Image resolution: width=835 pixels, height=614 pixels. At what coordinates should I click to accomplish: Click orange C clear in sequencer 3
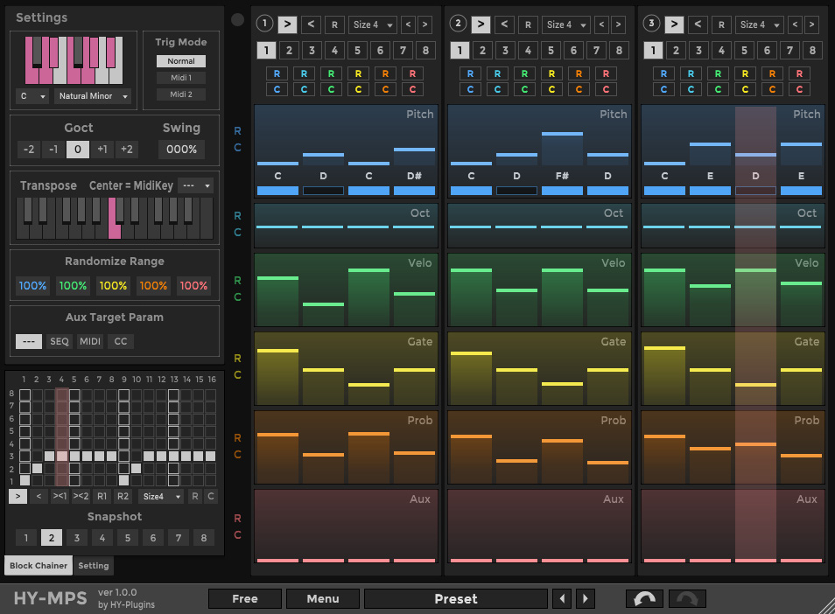pos(772,89)
